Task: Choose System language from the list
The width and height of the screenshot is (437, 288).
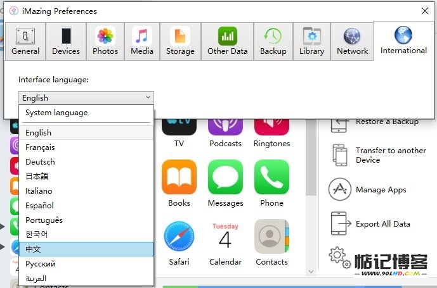Action: 86,113
